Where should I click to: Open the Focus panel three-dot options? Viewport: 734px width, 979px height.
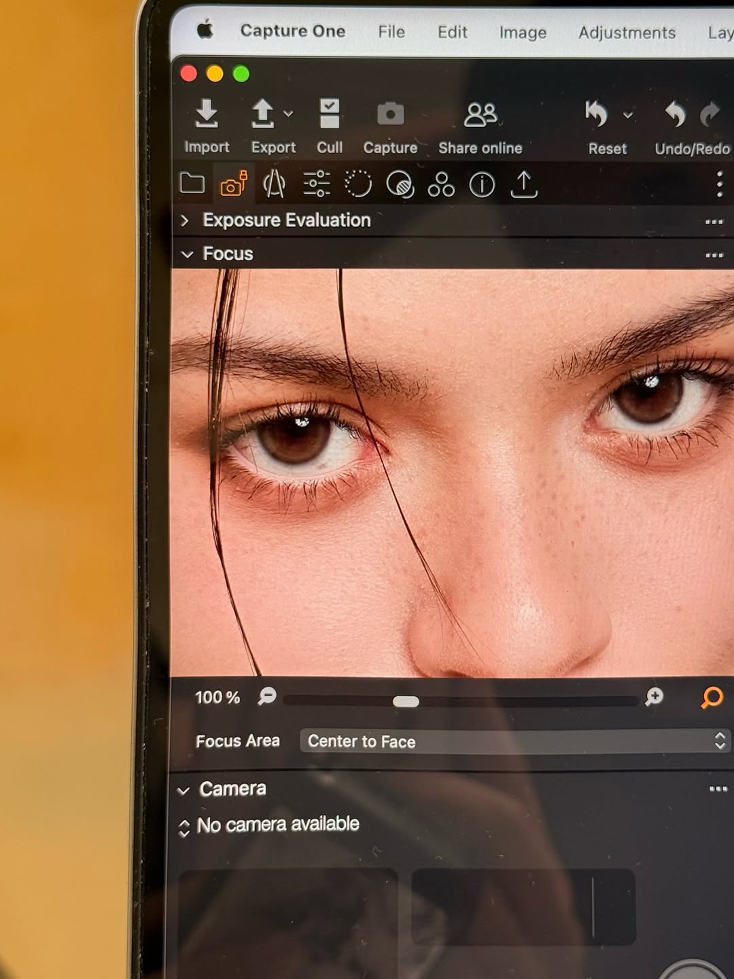714,256
